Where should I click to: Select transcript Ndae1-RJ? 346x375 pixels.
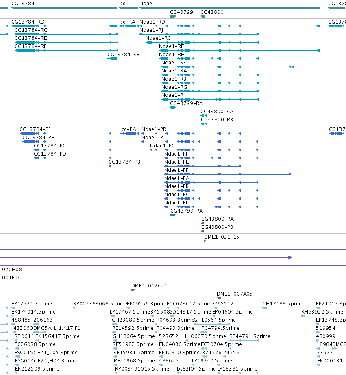tap(151, 30)
